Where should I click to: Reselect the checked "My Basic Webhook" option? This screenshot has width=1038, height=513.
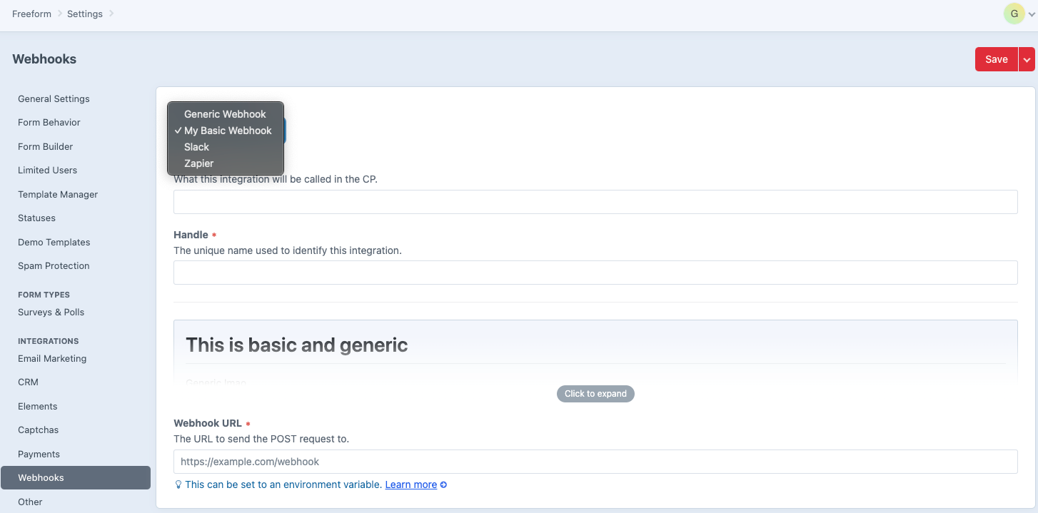227,131
